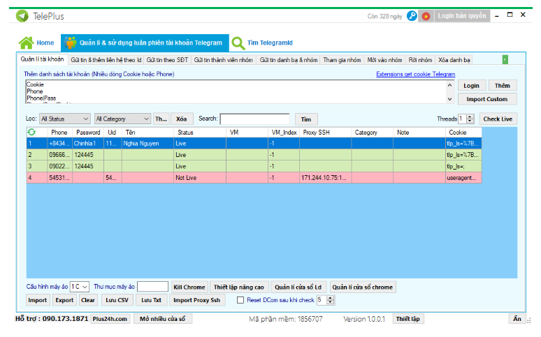
Task: Open Tham gia nhóm tab
Action: tap(342, 60)
